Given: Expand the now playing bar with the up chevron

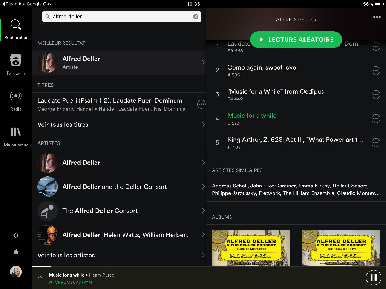Looking at the screenshot, I should point(40,277).
